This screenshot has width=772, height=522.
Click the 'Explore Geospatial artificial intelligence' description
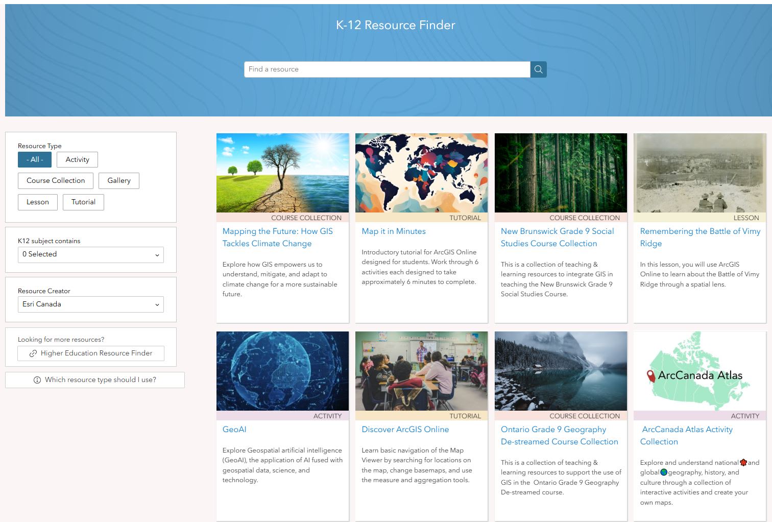[282, 465]
